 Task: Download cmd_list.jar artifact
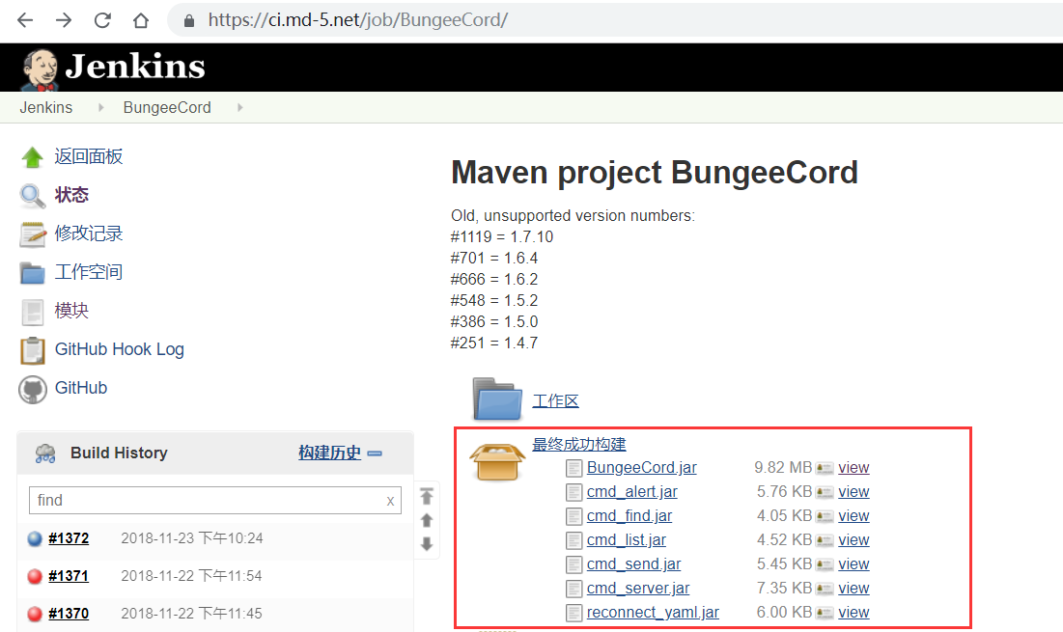coord(627,540)
